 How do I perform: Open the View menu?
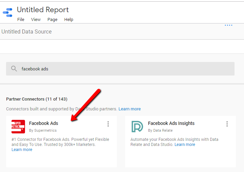pos(36,20)
